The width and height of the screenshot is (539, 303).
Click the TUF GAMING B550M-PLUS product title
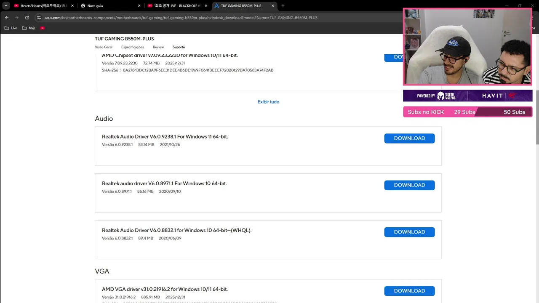pyautogui.click(x=124, y=39)
